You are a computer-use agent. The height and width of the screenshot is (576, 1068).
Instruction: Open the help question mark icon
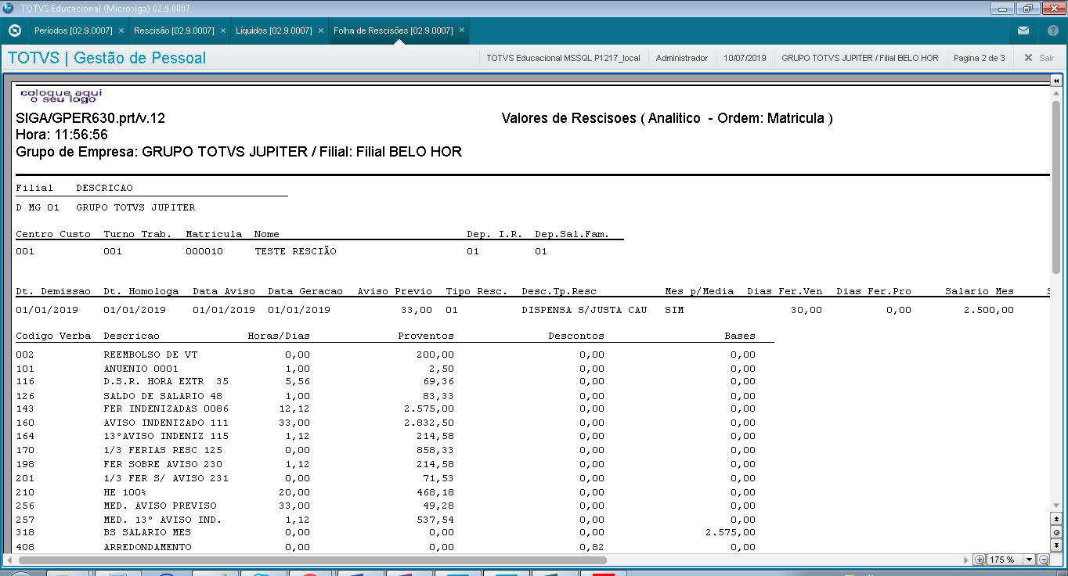click(x=1053, y=31)
